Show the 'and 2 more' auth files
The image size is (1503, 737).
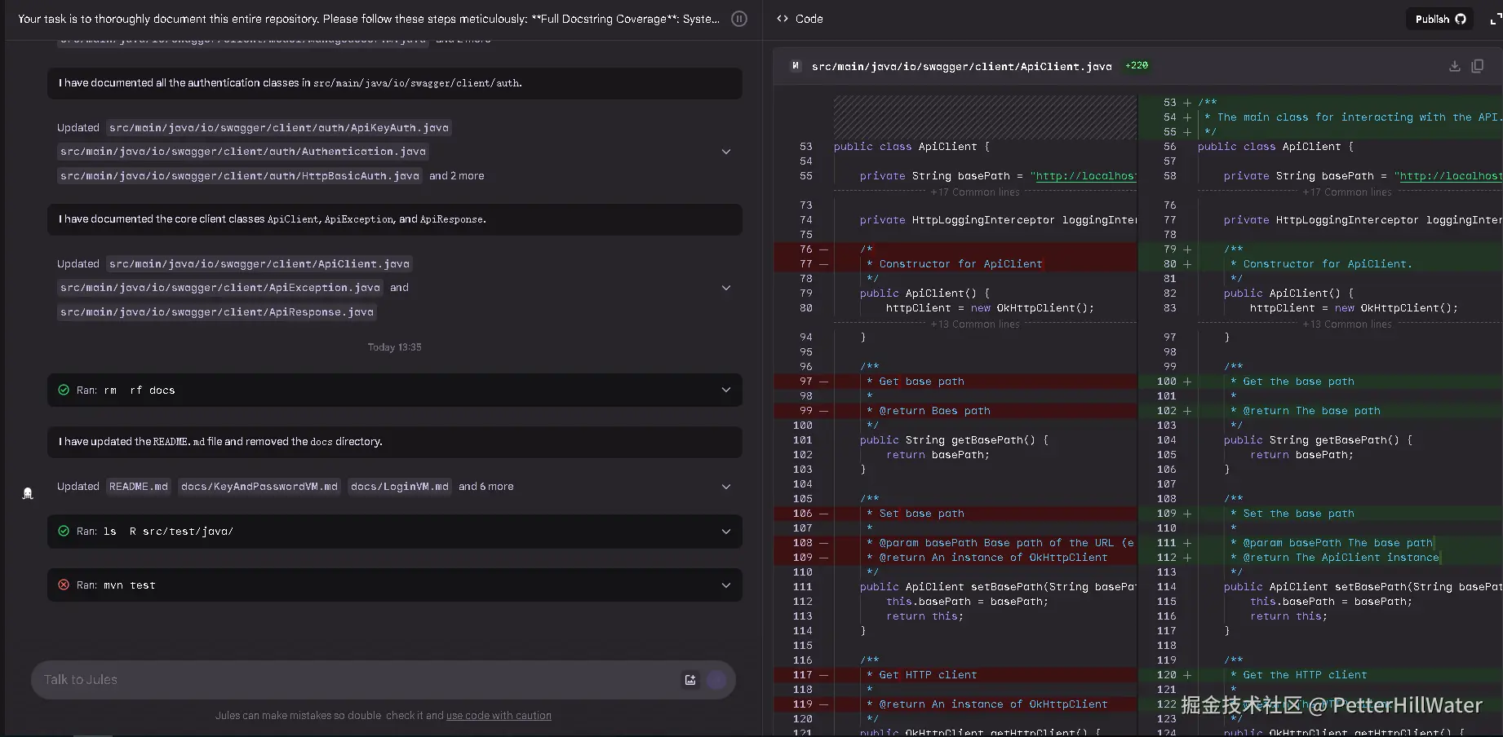click(x=457, y=176)
